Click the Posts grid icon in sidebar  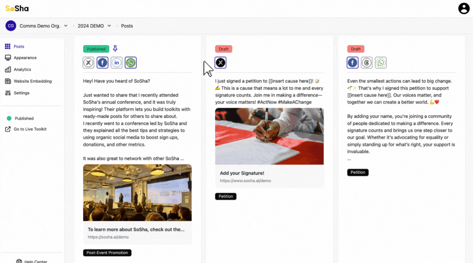(x=7, y=46)
